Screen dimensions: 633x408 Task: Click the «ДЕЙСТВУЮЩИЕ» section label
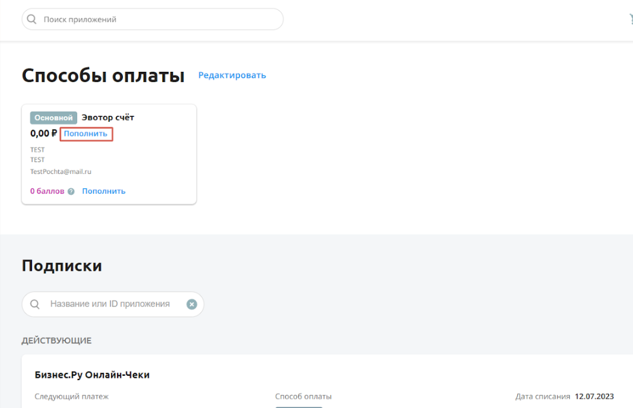pos(56,341)
